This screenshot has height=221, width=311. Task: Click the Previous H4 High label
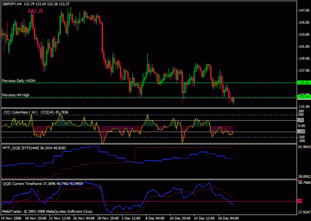pyautogui.click(x=15, y=95)
